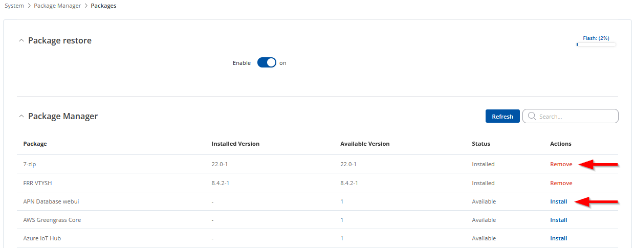The width and height of the screenshot is (635, 248).
Task: Select AWS Greengrass Core name cell
Action: pyautogui.click(x=52, y=220)
